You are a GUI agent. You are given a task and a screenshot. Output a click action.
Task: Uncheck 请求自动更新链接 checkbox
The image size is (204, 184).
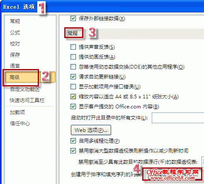[x=73, y=77]
